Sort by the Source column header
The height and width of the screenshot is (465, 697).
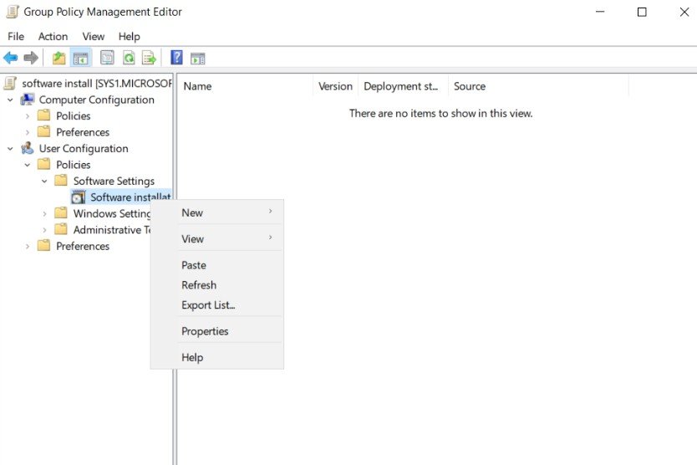tap(539, 86)
